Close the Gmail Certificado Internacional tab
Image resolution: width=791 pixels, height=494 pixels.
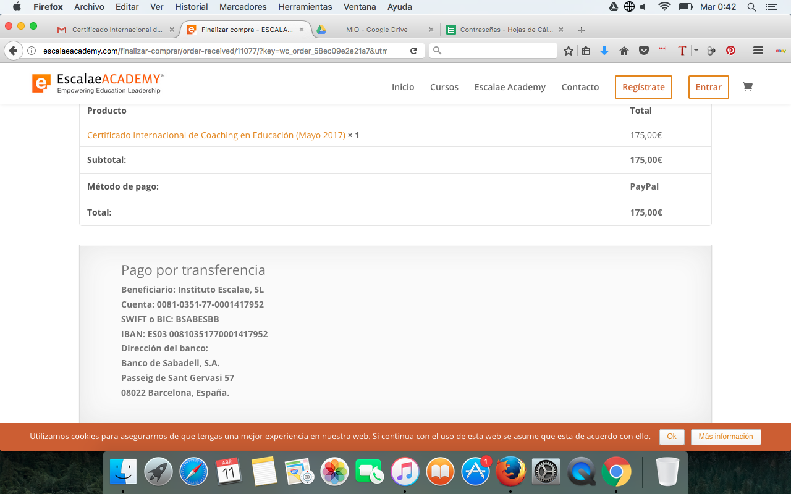[172, 30]
